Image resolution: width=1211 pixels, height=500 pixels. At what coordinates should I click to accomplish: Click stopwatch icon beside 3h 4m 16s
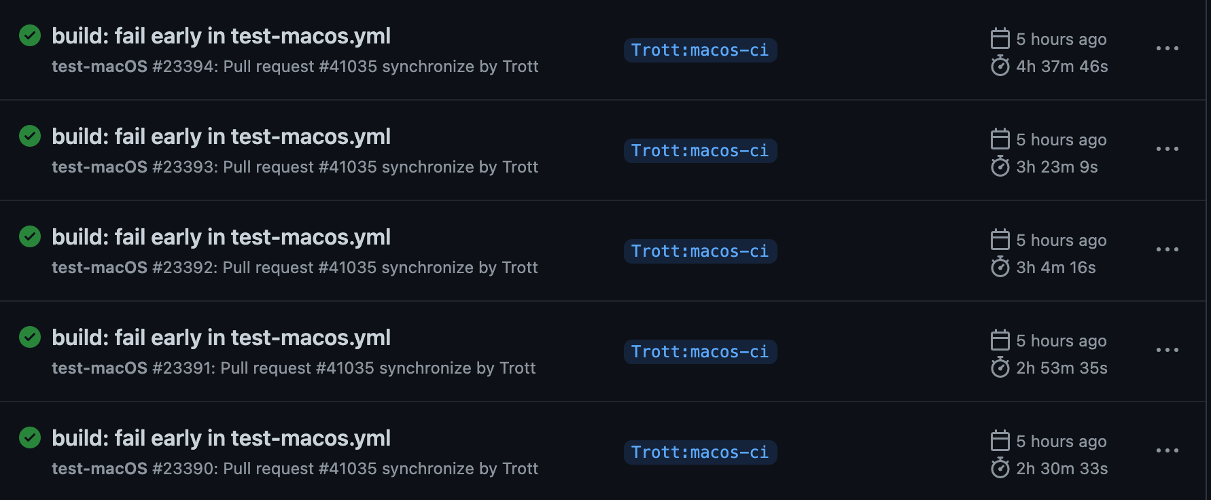tap(1000, 267)
